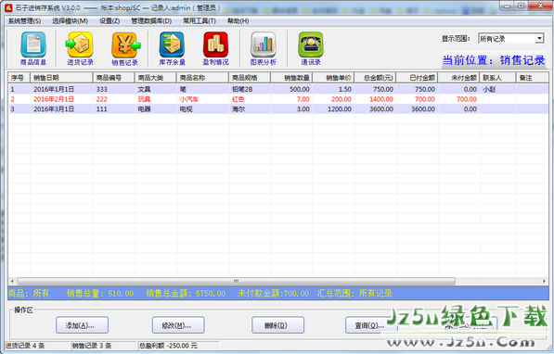
Task: Click the 备注 column header
Action: 533,78
